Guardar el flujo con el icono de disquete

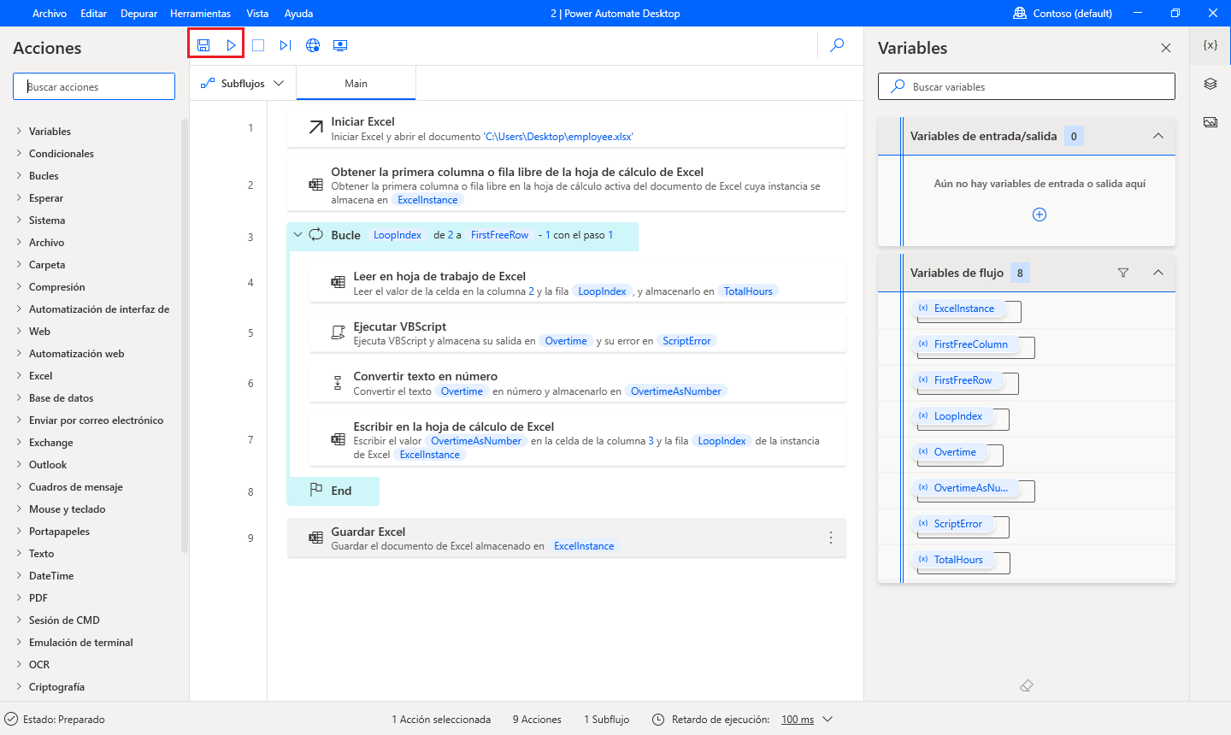tap(203, 44)
